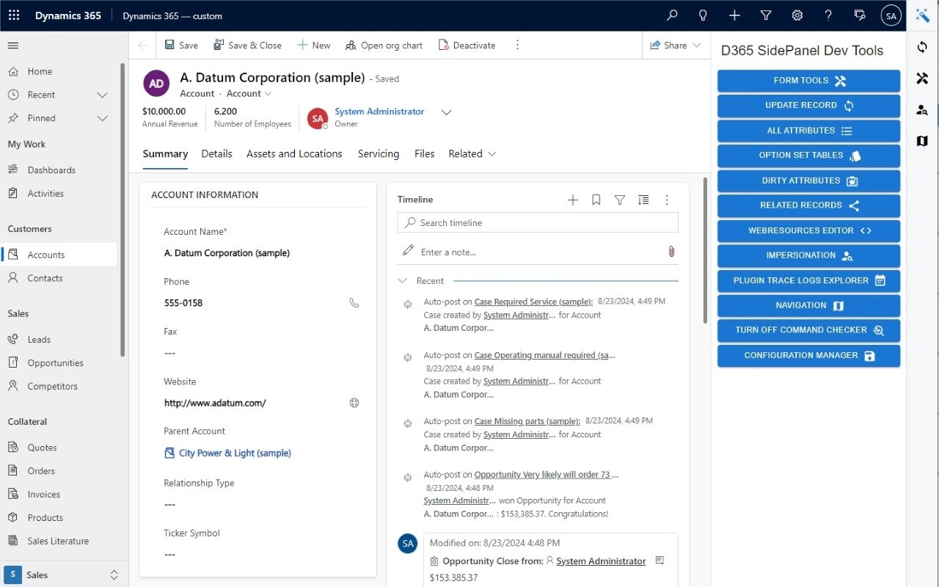Click the refresh sync icon in side rail
The height and width of the screenshot is (587, 939).
[922, 47]
